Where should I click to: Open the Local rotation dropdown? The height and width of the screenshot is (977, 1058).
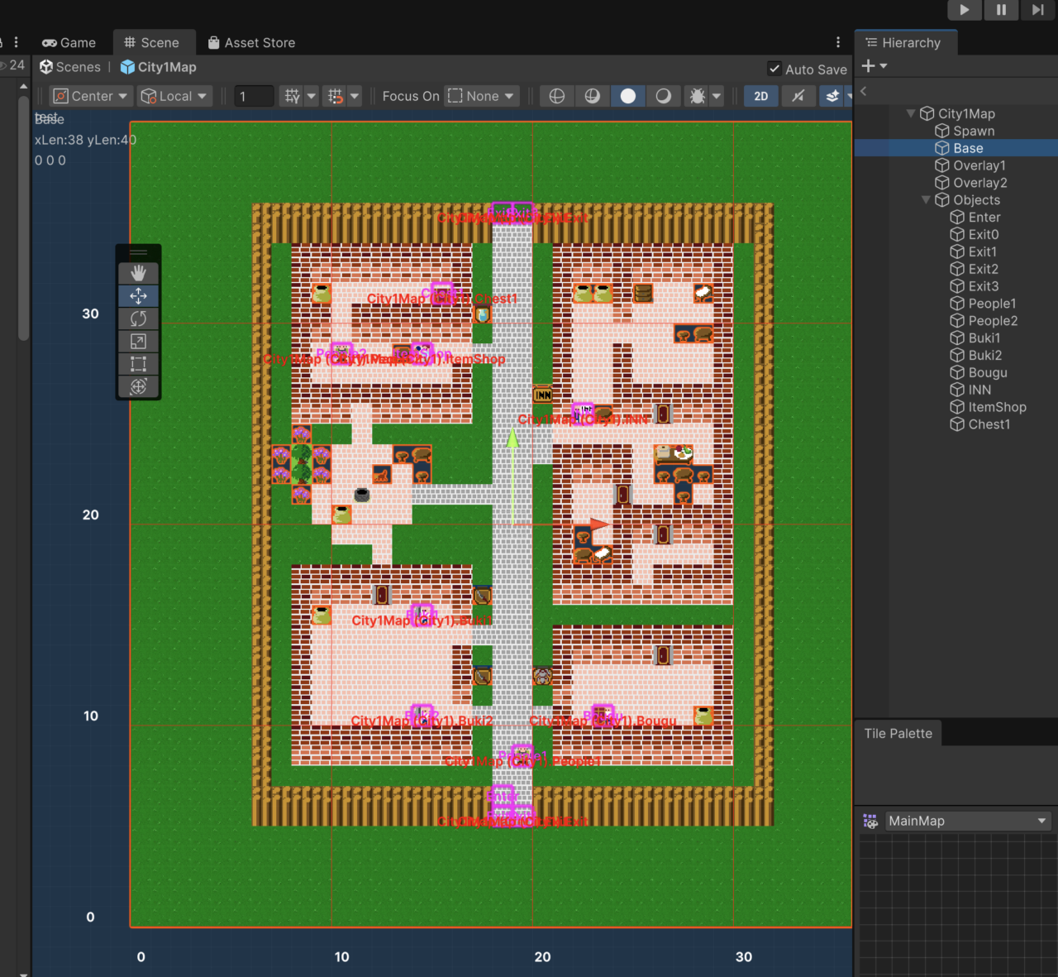tap(174, 96)
